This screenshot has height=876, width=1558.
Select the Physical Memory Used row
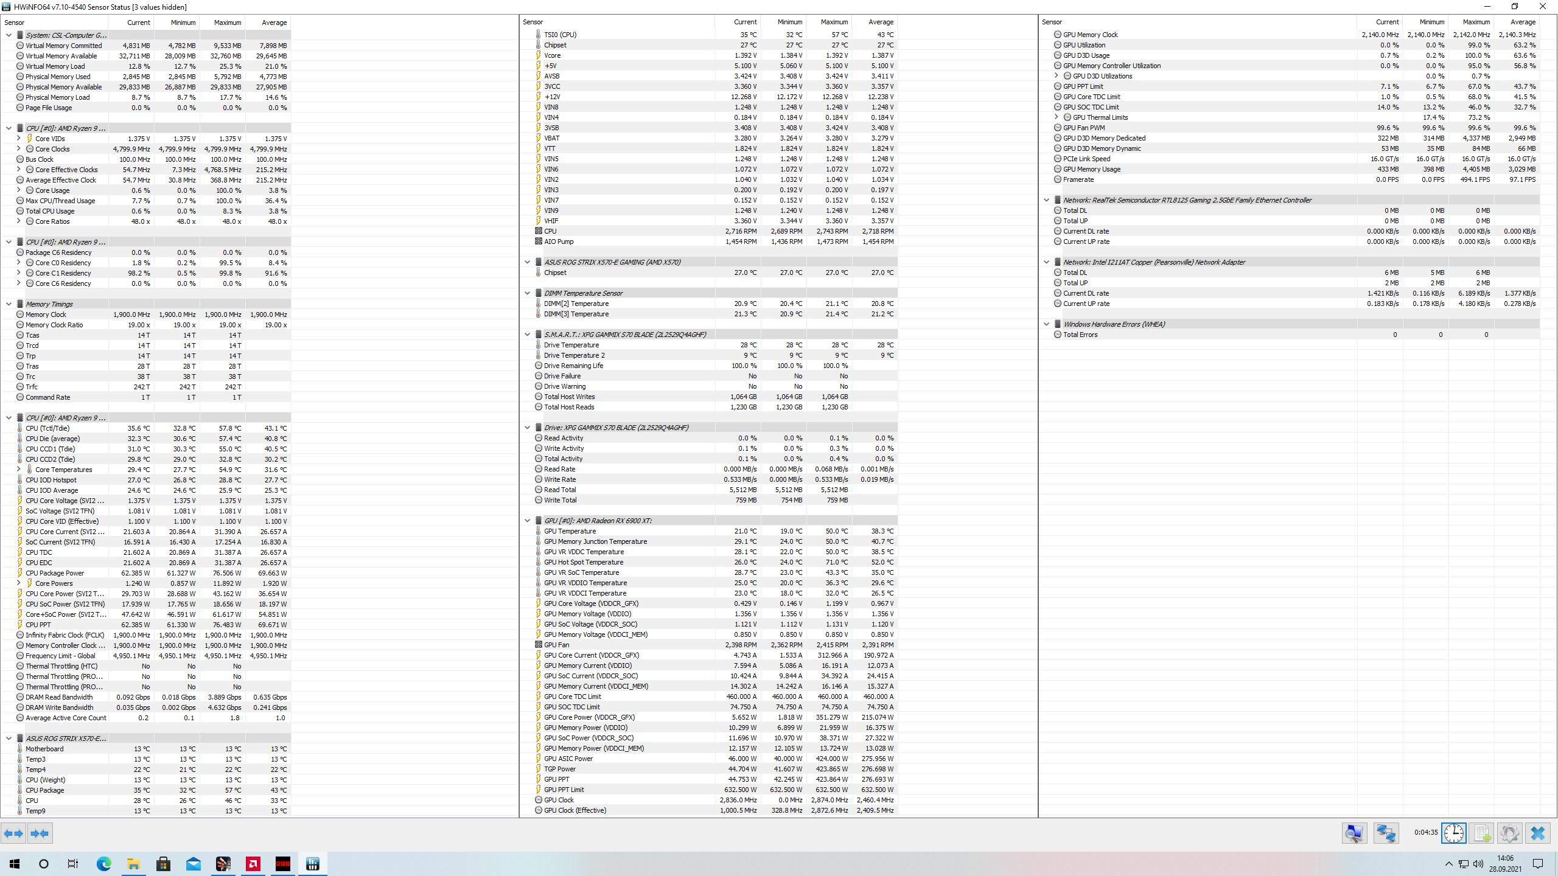point(146,77)
